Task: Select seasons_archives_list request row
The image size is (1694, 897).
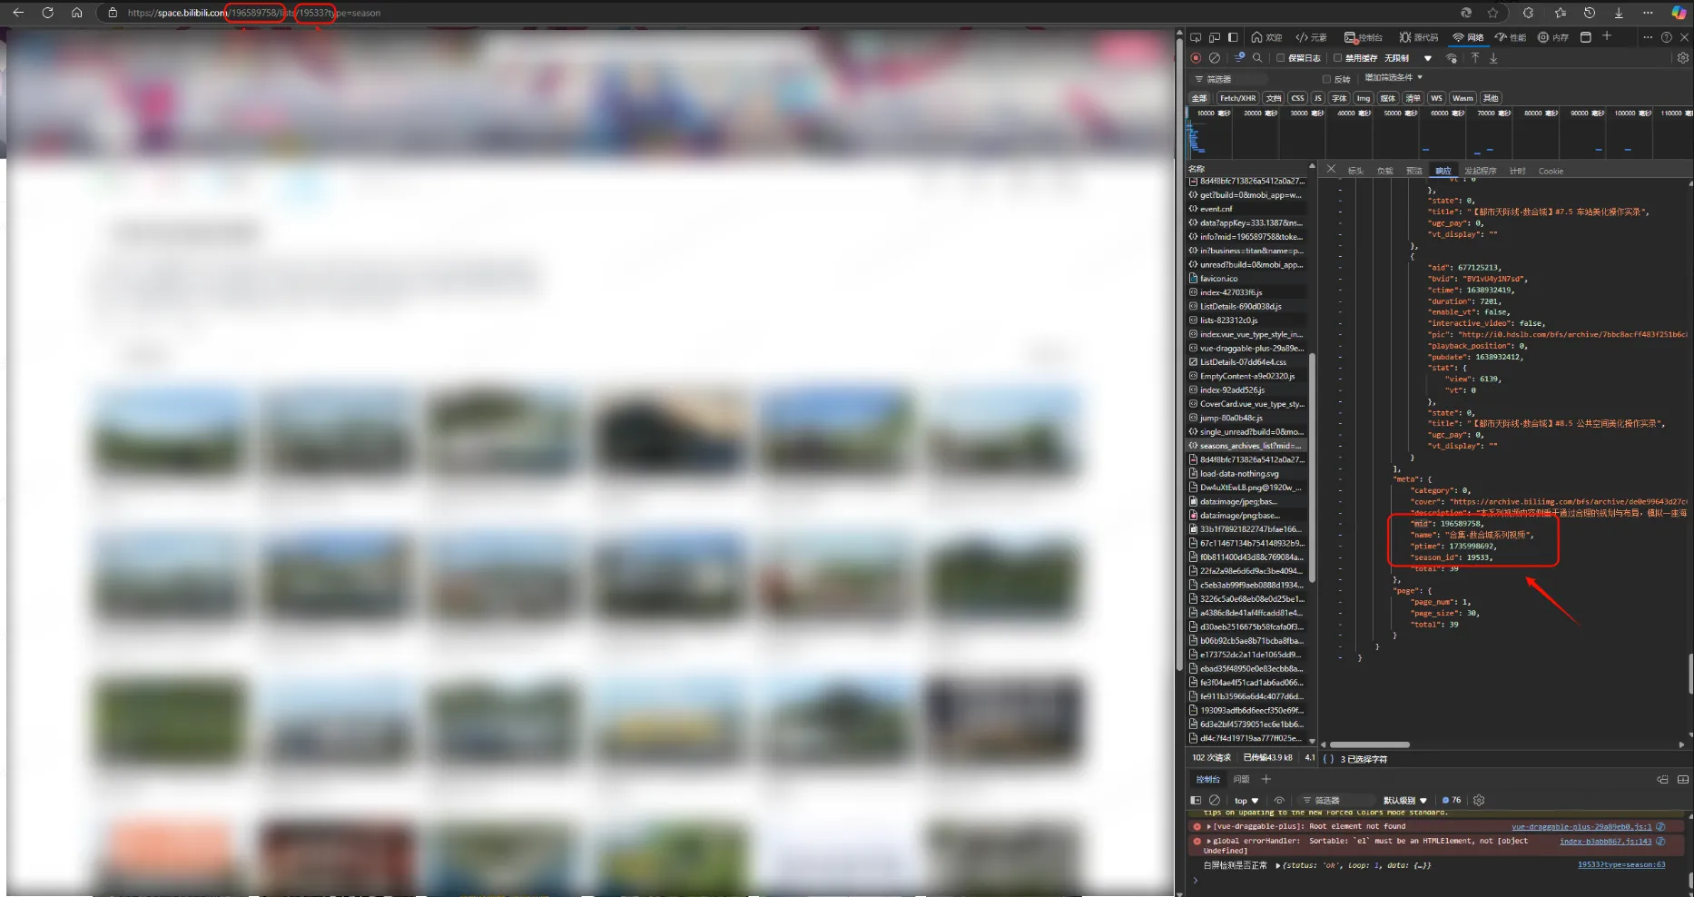Action: pos(1248,446)
